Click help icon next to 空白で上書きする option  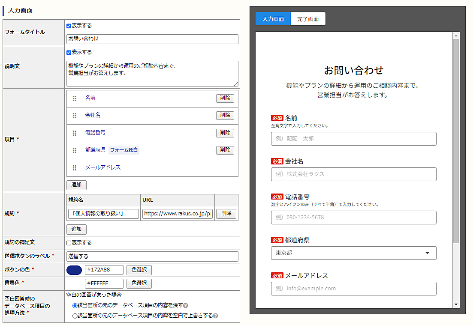pos(216,316)
